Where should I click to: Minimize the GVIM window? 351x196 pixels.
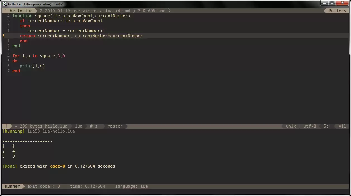point(324,3)
